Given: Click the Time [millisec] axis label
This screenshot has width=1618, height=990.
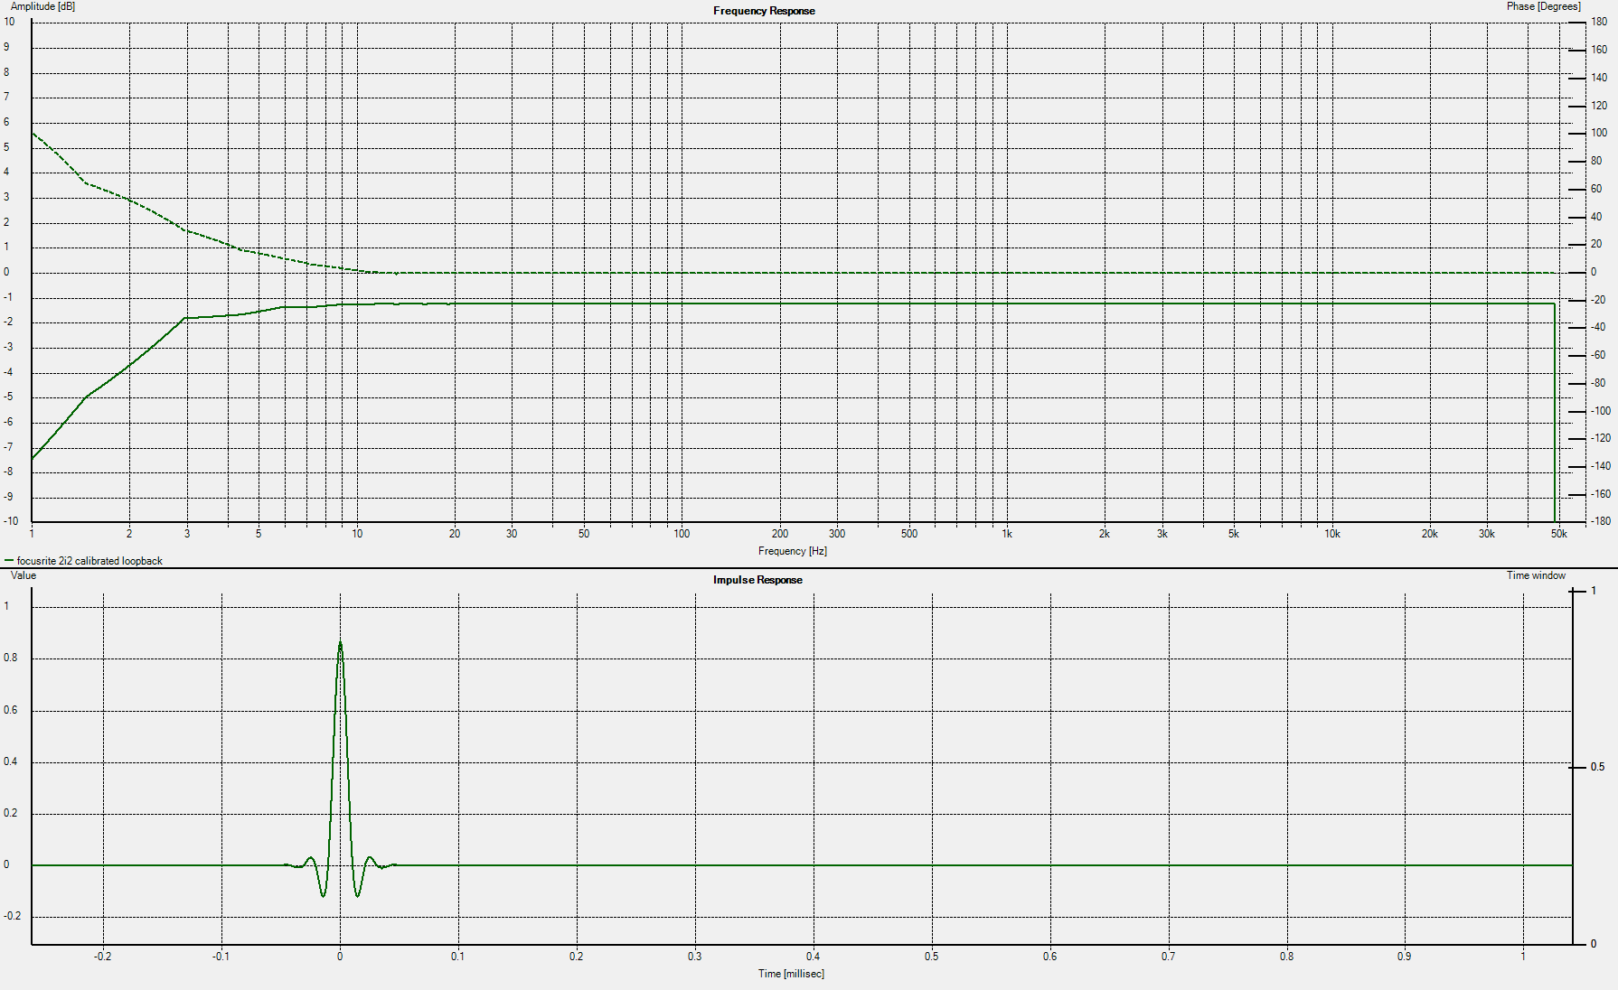Looking at the screenshot, I should click(791, 974).
